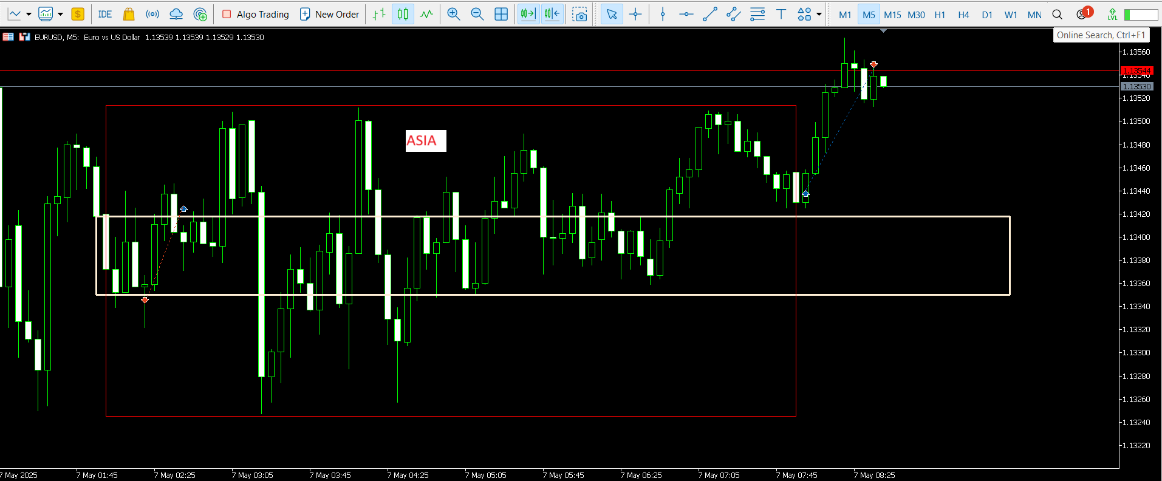Expand the chart type dropdown arrow
The image size is (1162, 481).
29,14
